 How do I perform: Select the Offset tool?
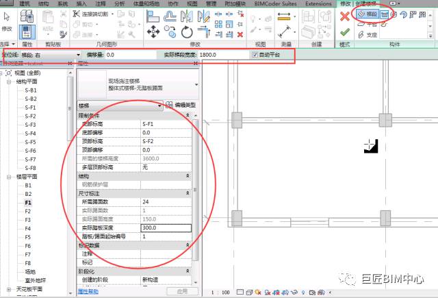pyautogui.click(x=170, y=16)
